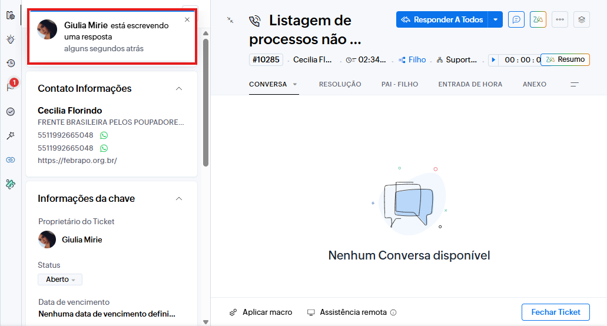Viewport: 607px width, 326px height.
Task: Click the lightbulb insights icon in sidebar
Action: (x=11, y=39)
